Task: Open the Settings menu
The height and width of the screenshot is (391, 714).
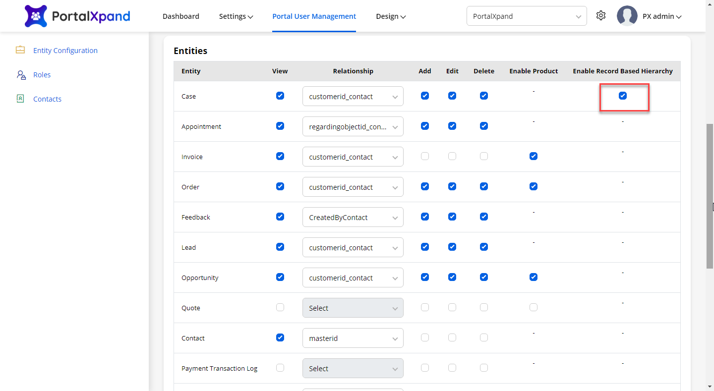Action: click(236, 16)
